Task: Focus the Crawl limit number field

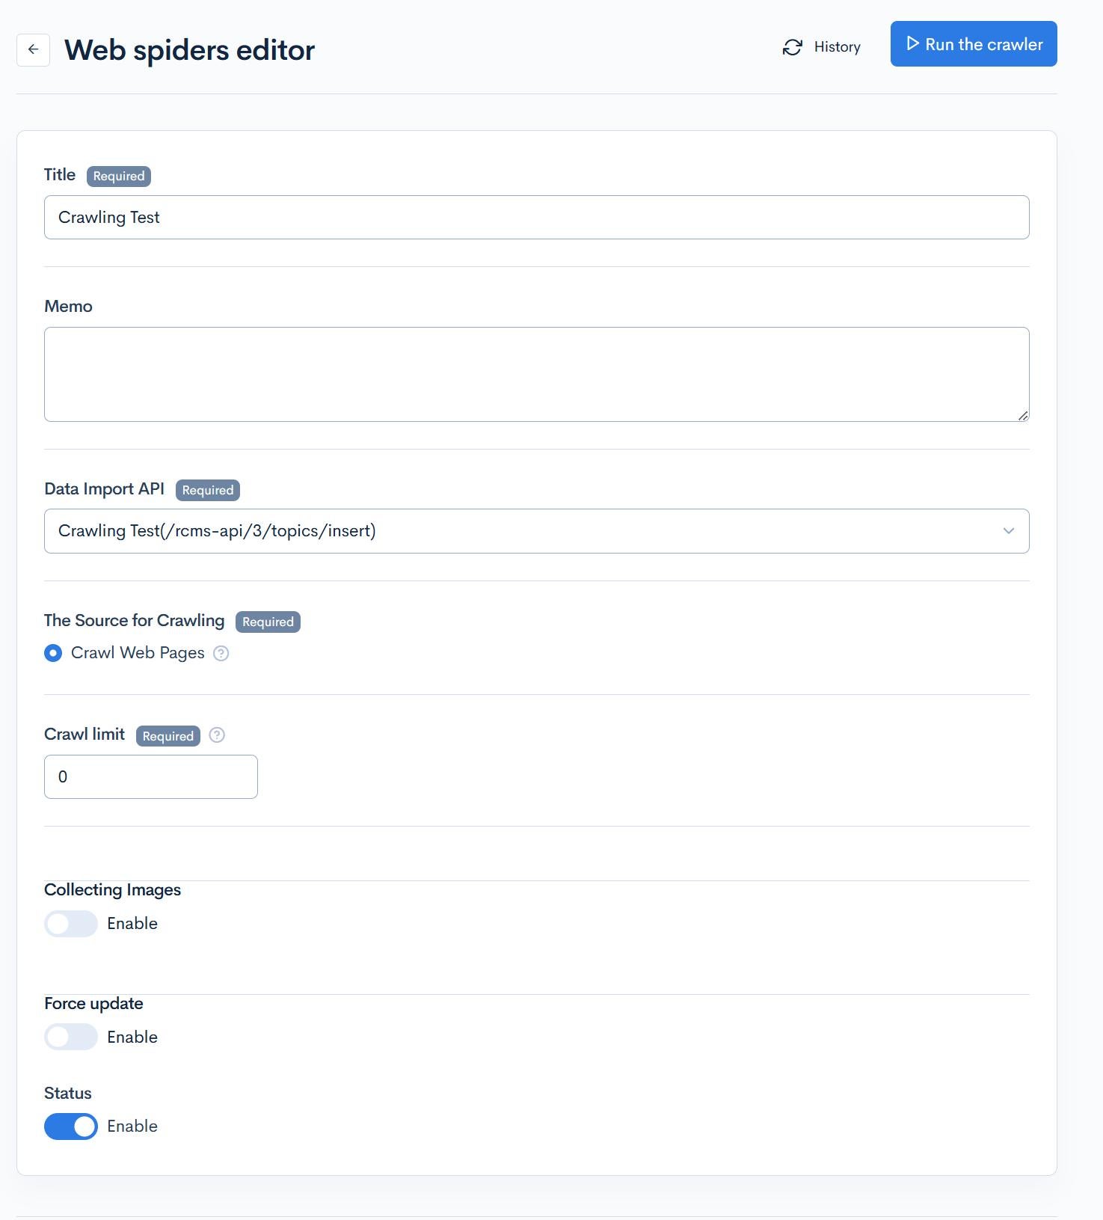Action: pos(150,776)
